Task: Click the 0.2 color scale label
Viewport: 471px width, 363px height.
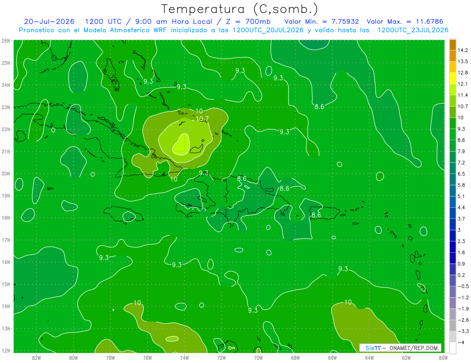Action: point(462,275)
